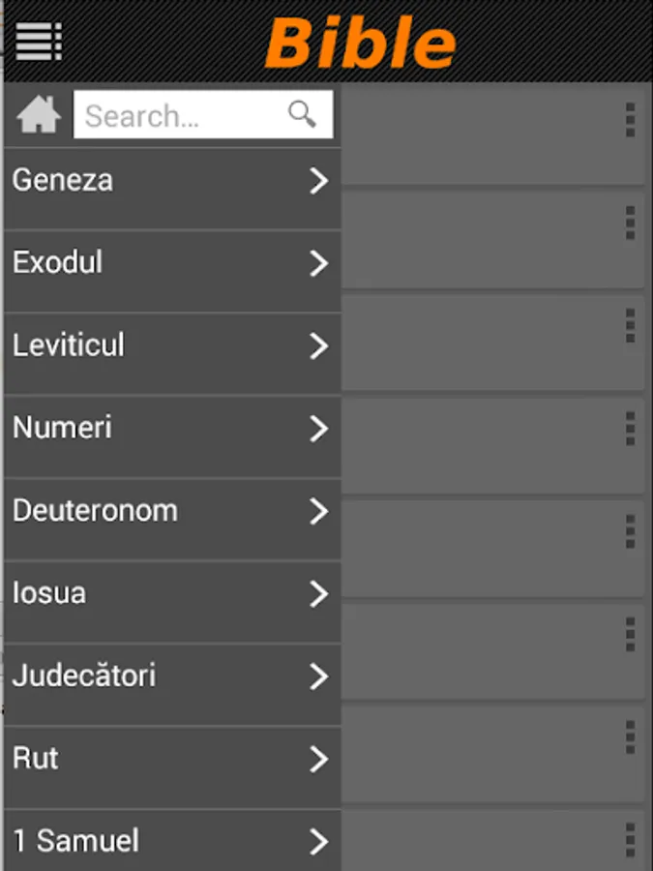Tap the magnifying glass search icon
Image resolution: width=653 pixels, height=871 pixels.
coord(303,115)
